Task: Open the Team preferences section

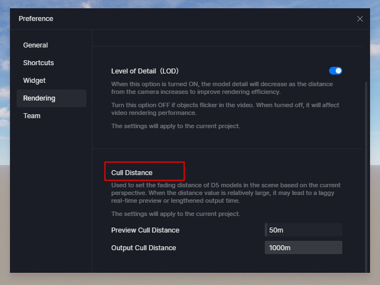Action: coord(32,116)
